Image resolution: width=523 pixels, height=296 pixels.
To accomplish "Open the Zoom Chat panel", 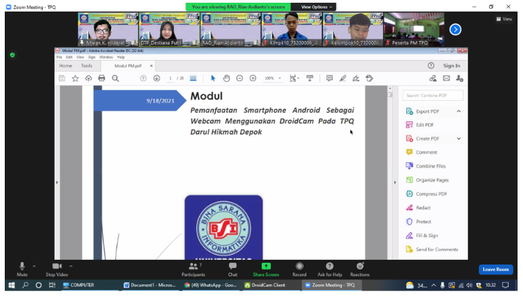I will point(233,269).
